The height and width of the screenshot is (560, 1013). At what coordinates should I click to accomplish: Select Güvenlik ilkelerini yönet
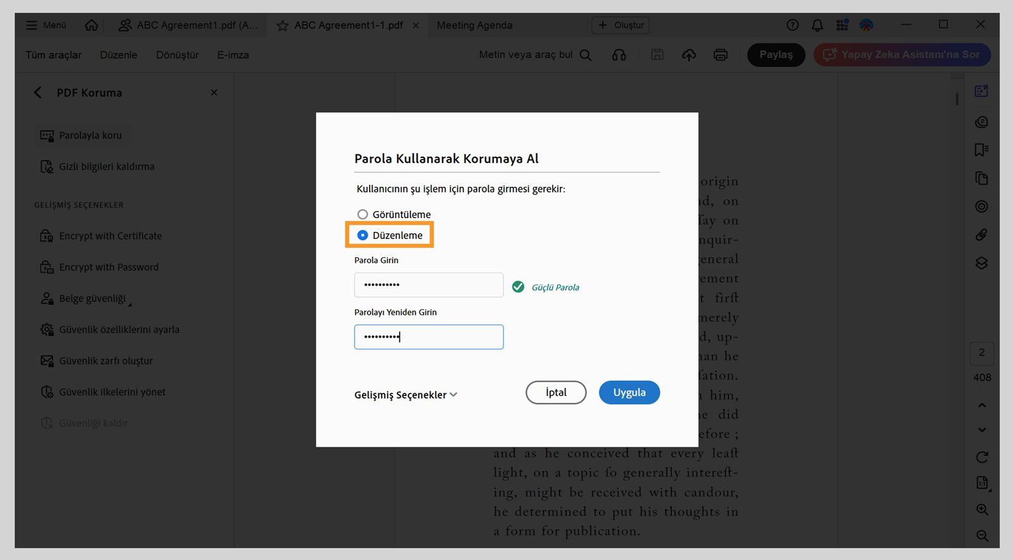(103, 392)
